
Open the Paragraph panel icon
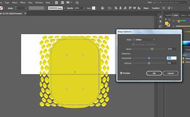161,21
